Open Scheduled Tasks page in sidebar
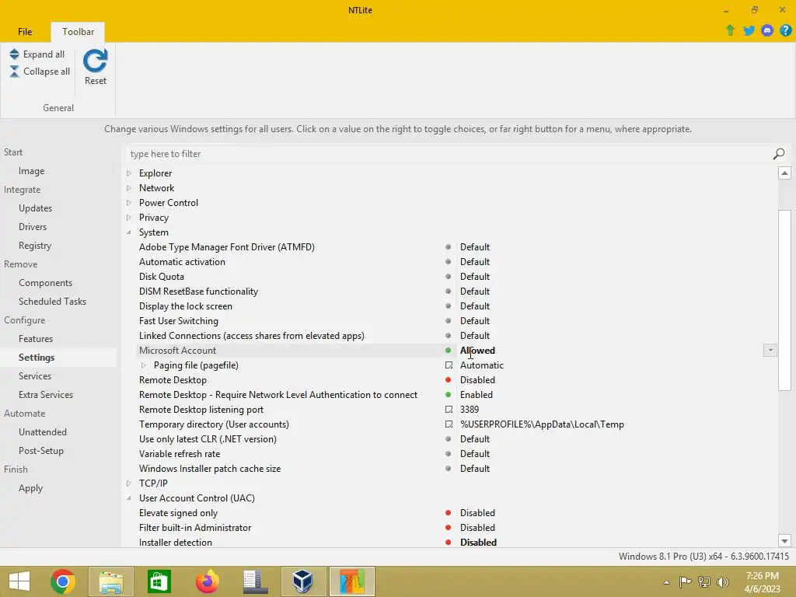The height and width of the screenshot is (597, 796). [52, 302]
